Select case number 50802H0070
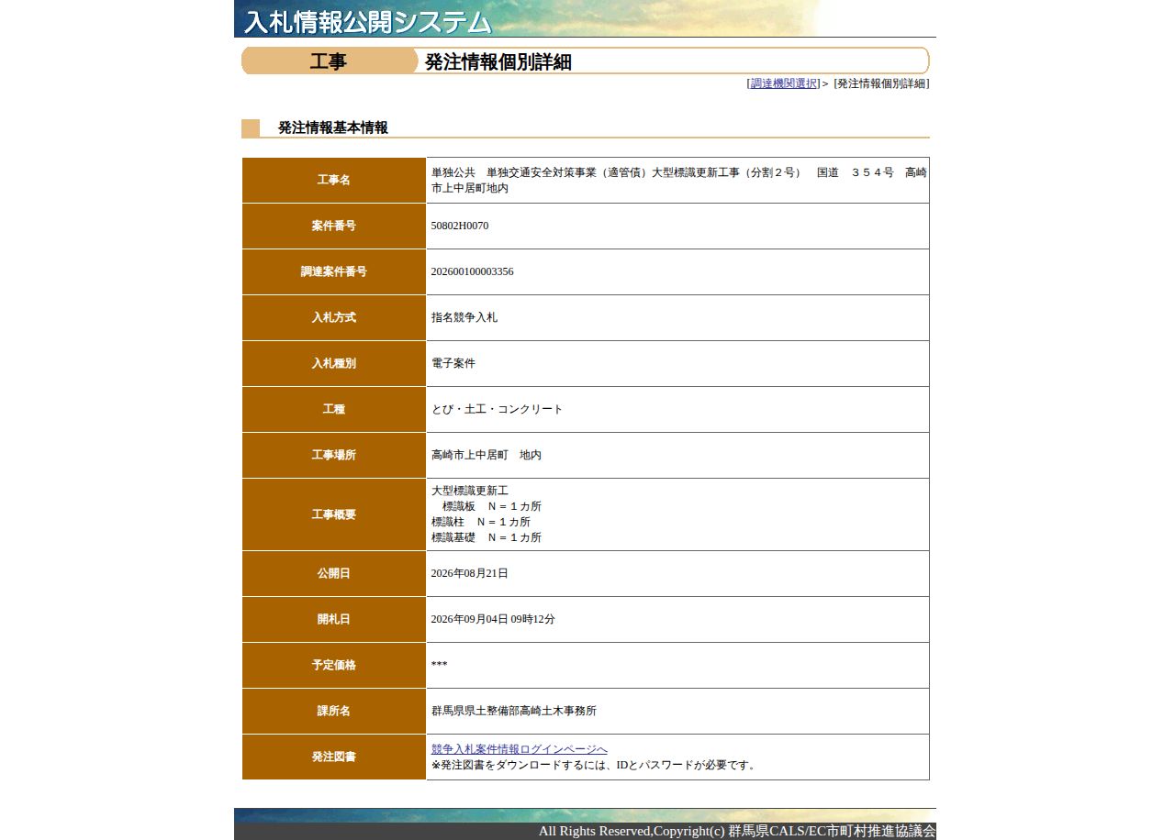The height and width of the screenshot is (840, 1175). tap(460, 226)
